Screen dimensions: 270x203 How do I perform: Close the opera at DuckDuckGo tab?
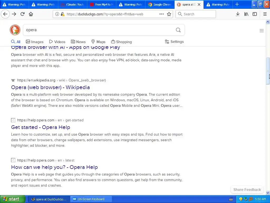199,4
